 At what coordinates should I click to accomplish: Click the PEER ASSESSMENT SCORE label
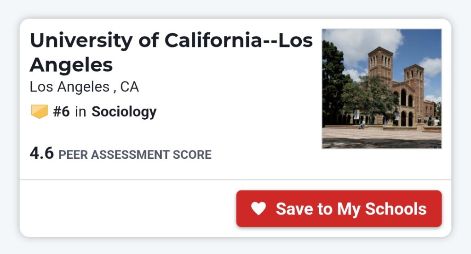tap(135, 155)
